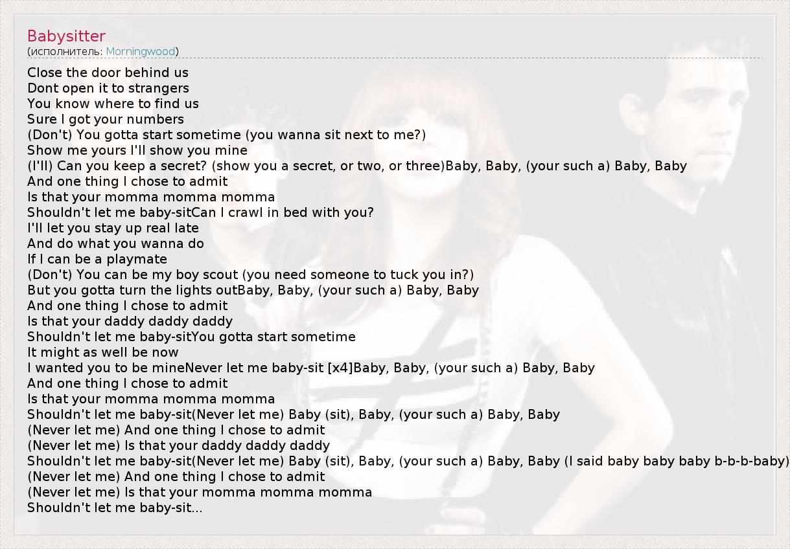Viewport: 790px width, 549px height.
Task: Select the line ending '(I said baby baby baby b-b-b-baby)'
Action: 408,461
